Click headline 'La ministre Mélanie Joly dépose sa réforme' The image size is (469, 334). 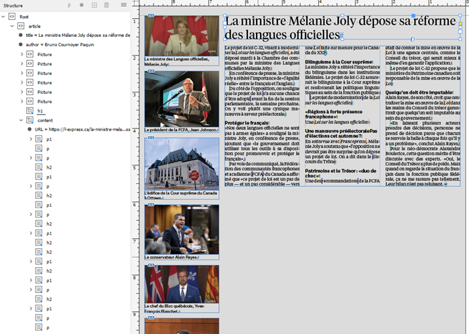click(340, 21)
